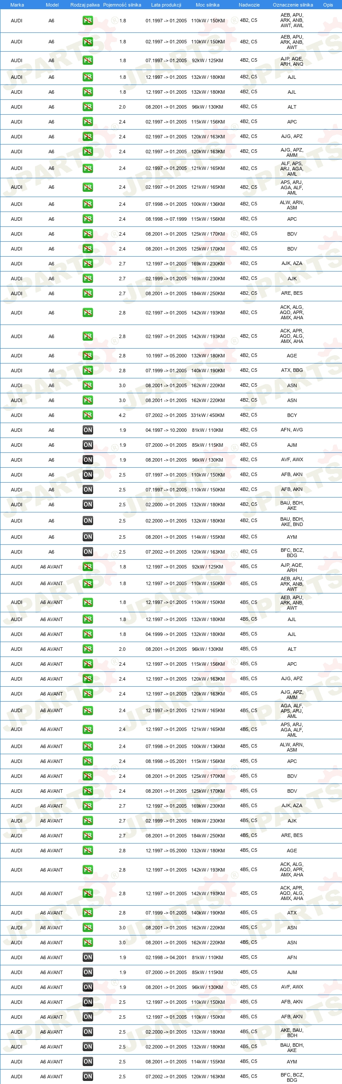This screenshot has height=1084, width=342.
Task: Select the 'AJP, AQE, ARH, ANQ' engine codes
Action: 292,61
